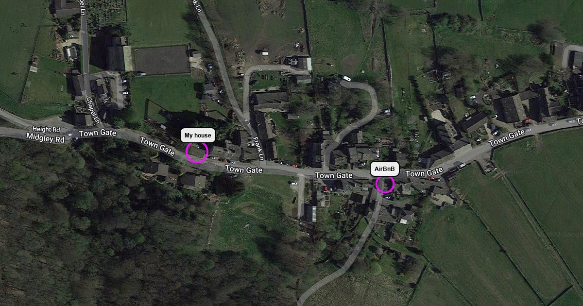Select the magenta circle marker below AirBnB
The image size is (583, 306).
(x=385, y=184)
